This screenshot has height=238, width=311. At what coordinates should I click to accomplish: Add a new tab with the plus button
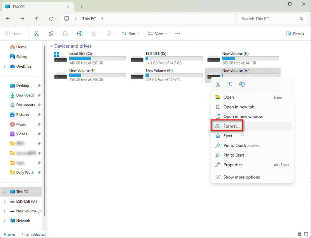(x=81, y=7)
